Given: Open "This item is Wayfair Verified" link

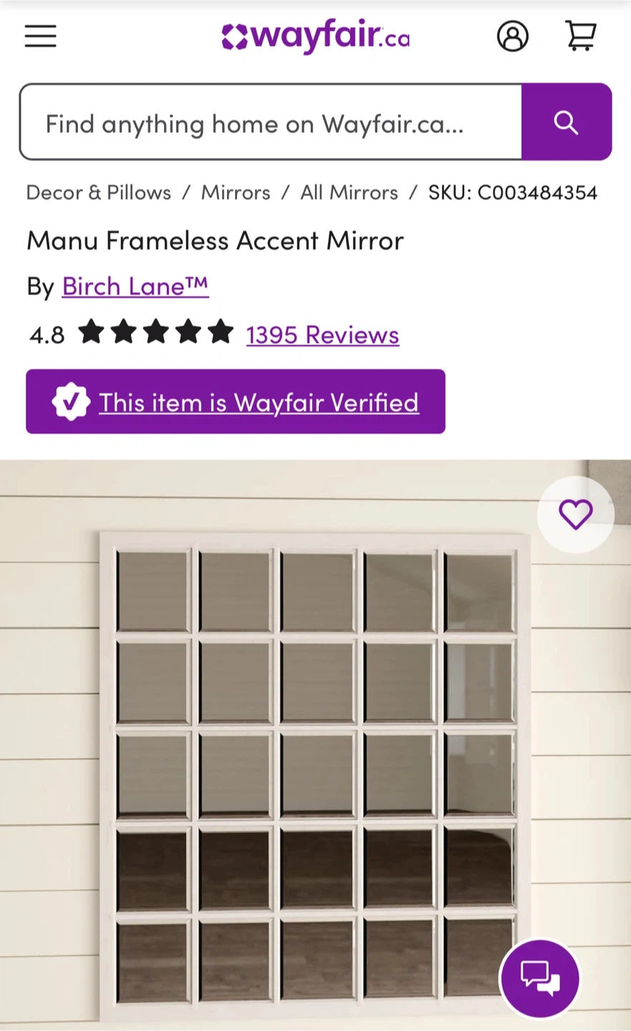Looking at the screenshot, I should click(259, 403).
